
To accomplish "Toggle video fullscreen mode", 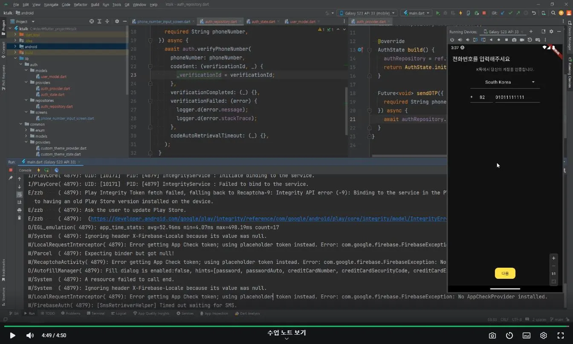I will [561, 335].
